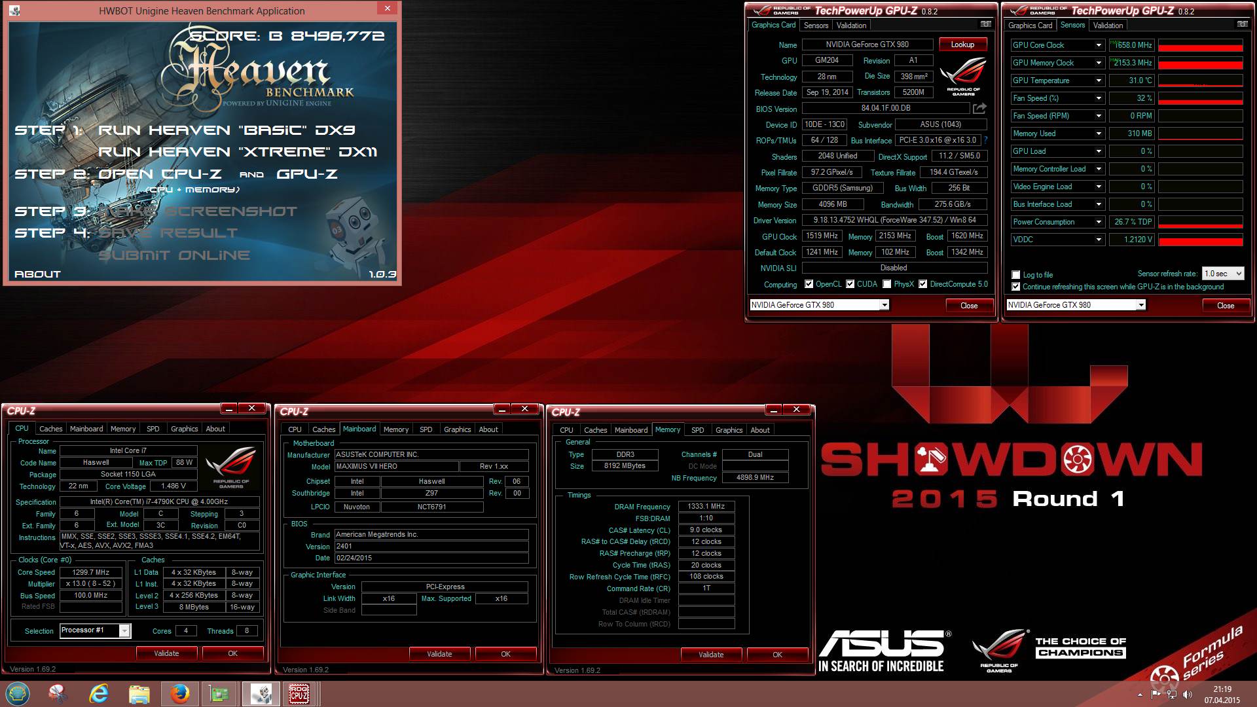This screenshot has height=707, width=1257.
Task: Click the GPU Core Clock red graph bar
Action: point(1200,46)
